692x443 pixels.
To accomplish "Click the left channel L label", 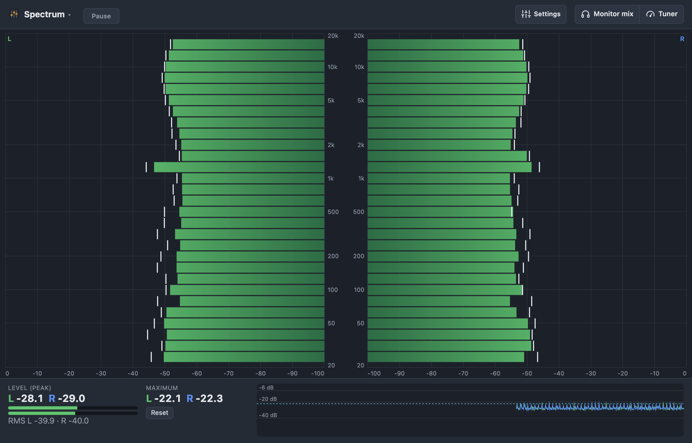I will [10, 39].
